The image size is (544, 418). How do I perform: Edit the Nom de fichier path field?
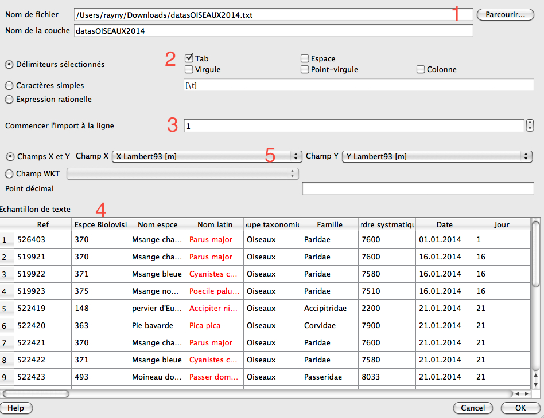tap(273, 15)
